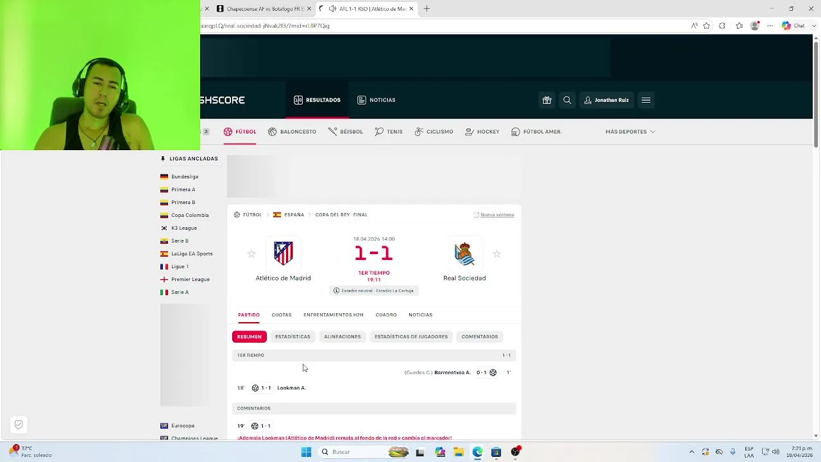Add this page to browser favorites
821x462 pixels.
pos(706,26)
